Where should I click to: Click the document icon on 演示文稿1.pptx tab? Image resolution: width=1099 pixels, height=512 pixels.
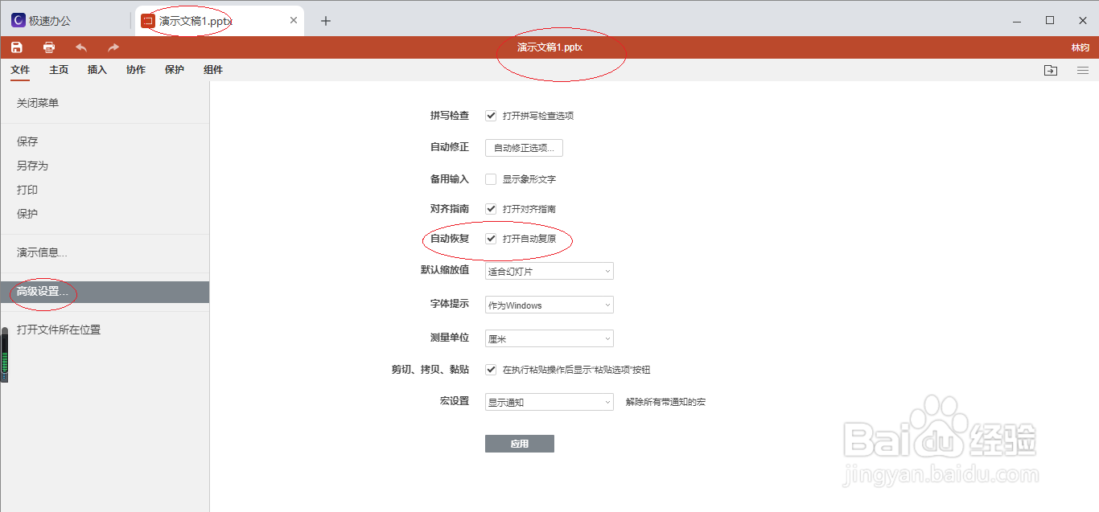pyautogui.click(x=147, y=20)
